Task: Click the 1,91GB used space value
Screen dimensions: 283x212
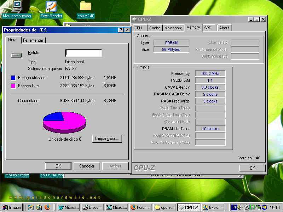Action: point(110,78)
